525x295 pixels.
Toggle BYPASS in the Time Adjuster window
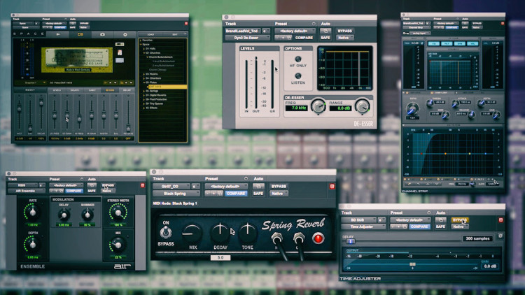click(x=459, y=220)
